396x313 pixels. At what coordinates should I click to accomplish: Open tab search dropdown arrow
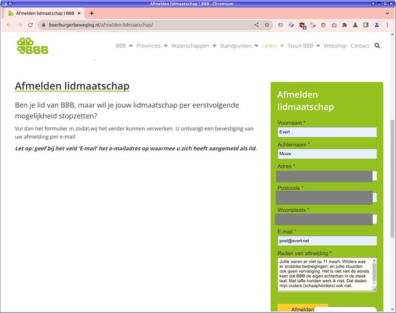(387, 13)
